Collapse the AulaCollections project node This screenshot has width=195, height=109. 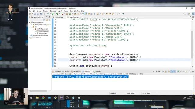(x=30, y=22)
